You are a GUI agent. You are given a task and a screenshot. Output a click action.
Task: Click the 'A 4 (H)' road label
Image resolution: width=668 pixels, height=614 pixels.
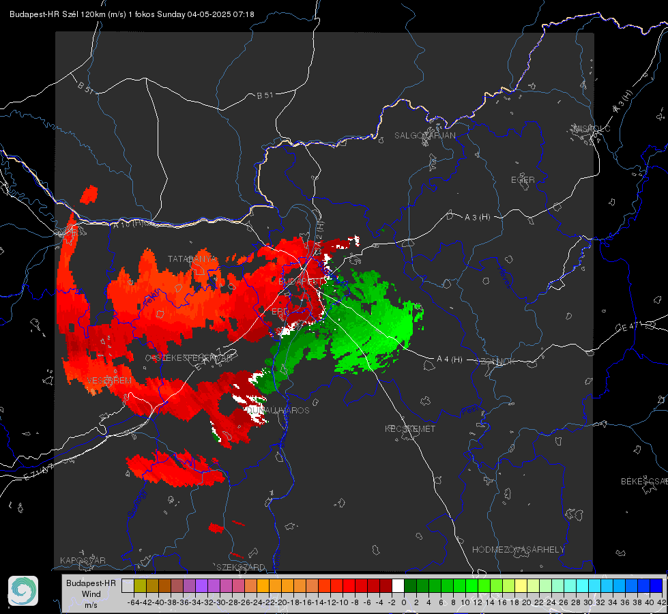point(450,360)
